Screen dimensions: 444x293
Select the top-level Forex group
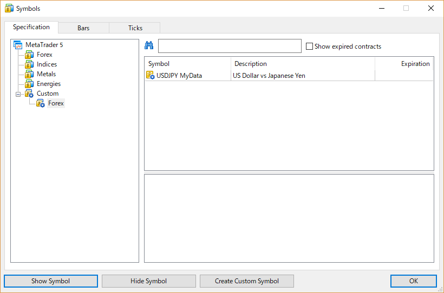coord(44,55)
